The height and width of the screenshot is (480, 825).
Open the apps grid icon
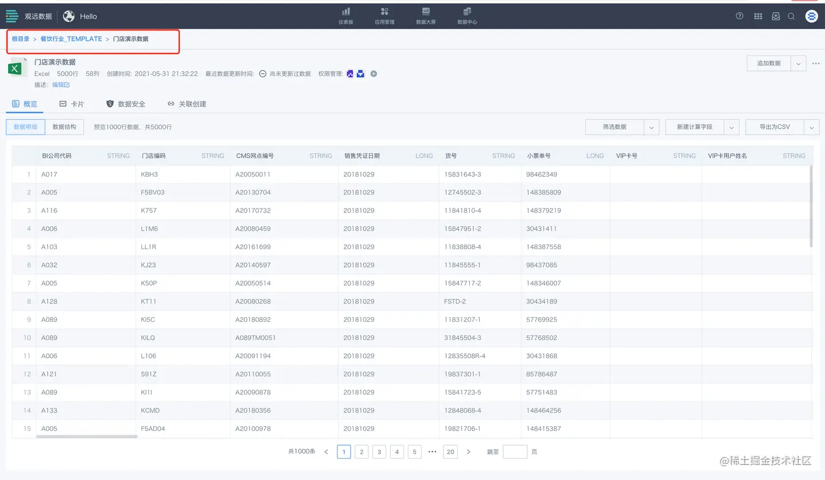pyautogui.click(x=758, y=17)
